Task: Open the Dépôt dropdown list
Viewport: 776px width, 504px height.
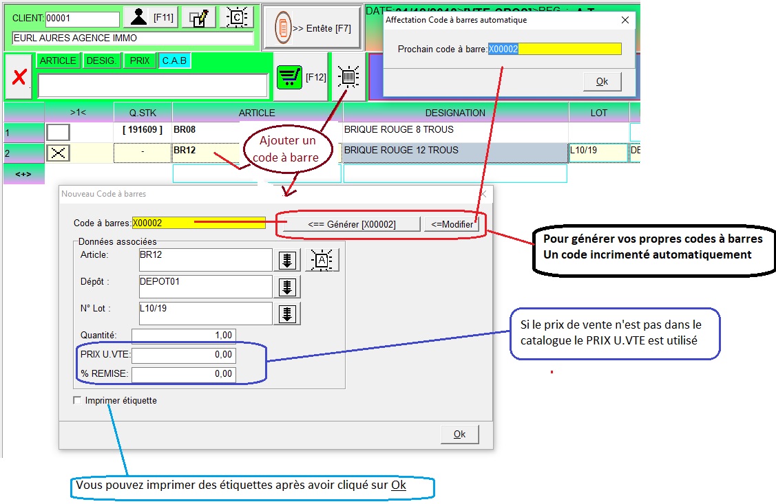Action: click(x=288, y=287)
